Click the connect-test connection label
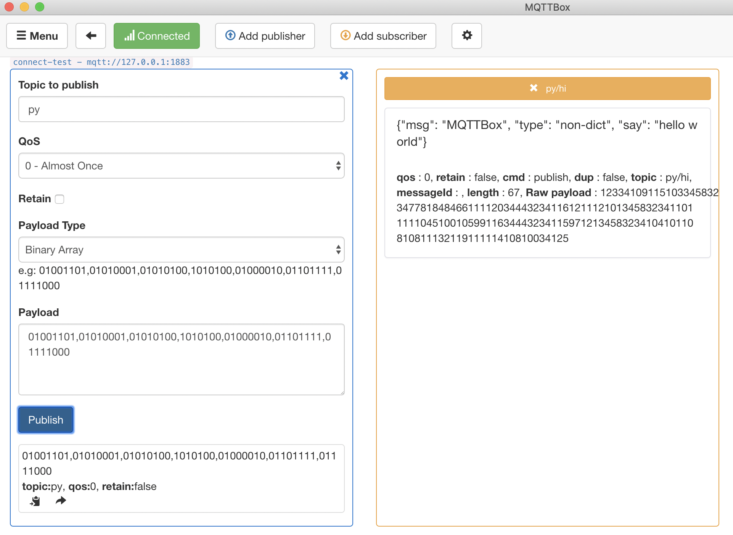The image size is (733, 535). click(x=101, y=62)
